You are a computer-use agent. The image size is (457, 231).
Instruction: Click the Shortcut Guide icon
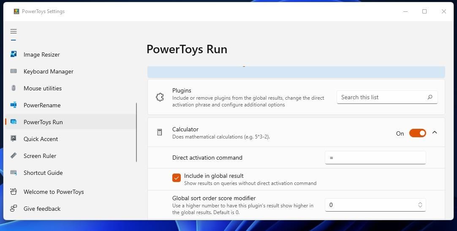pyautogui.click(x=14, y=172)
